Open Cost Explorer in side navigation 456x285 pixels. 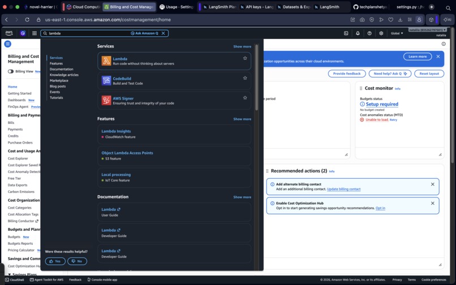pyautogui.click(x=18, y=158)
